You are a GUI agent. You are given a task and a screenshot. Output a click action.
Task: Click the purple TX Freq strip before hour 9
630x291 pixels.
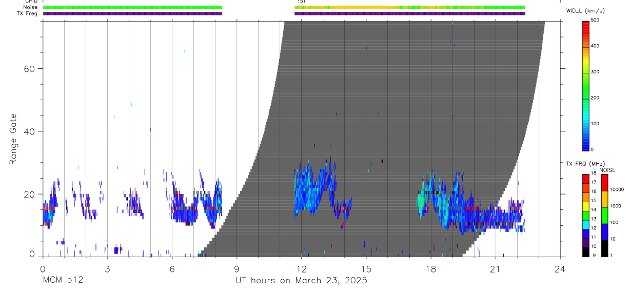(132, 13)
